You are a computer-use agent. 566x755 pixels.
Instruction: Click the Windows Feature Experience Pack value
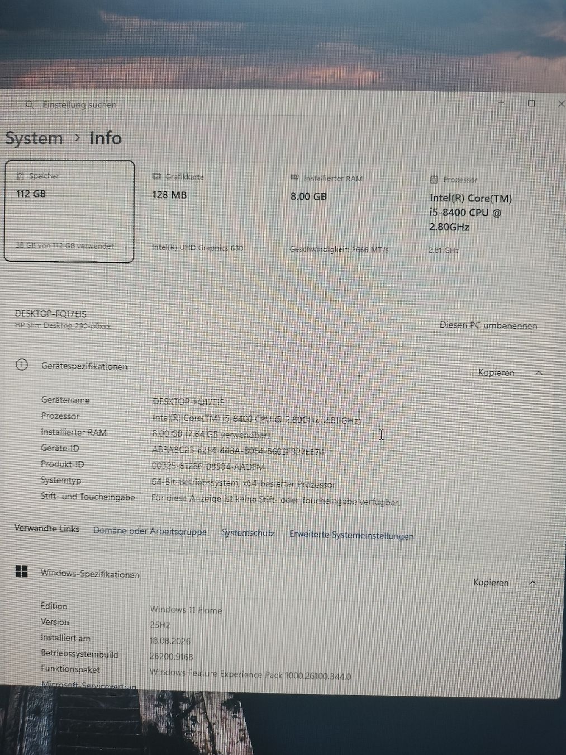[250, 674]
